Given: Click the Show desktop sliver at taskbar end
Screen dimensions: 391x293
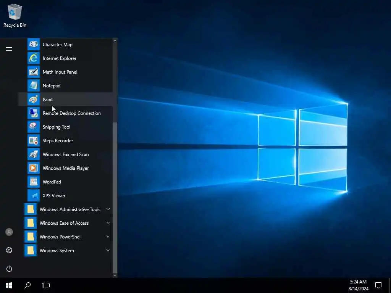Looking at the screenshot, I should (x=390, y=285).
